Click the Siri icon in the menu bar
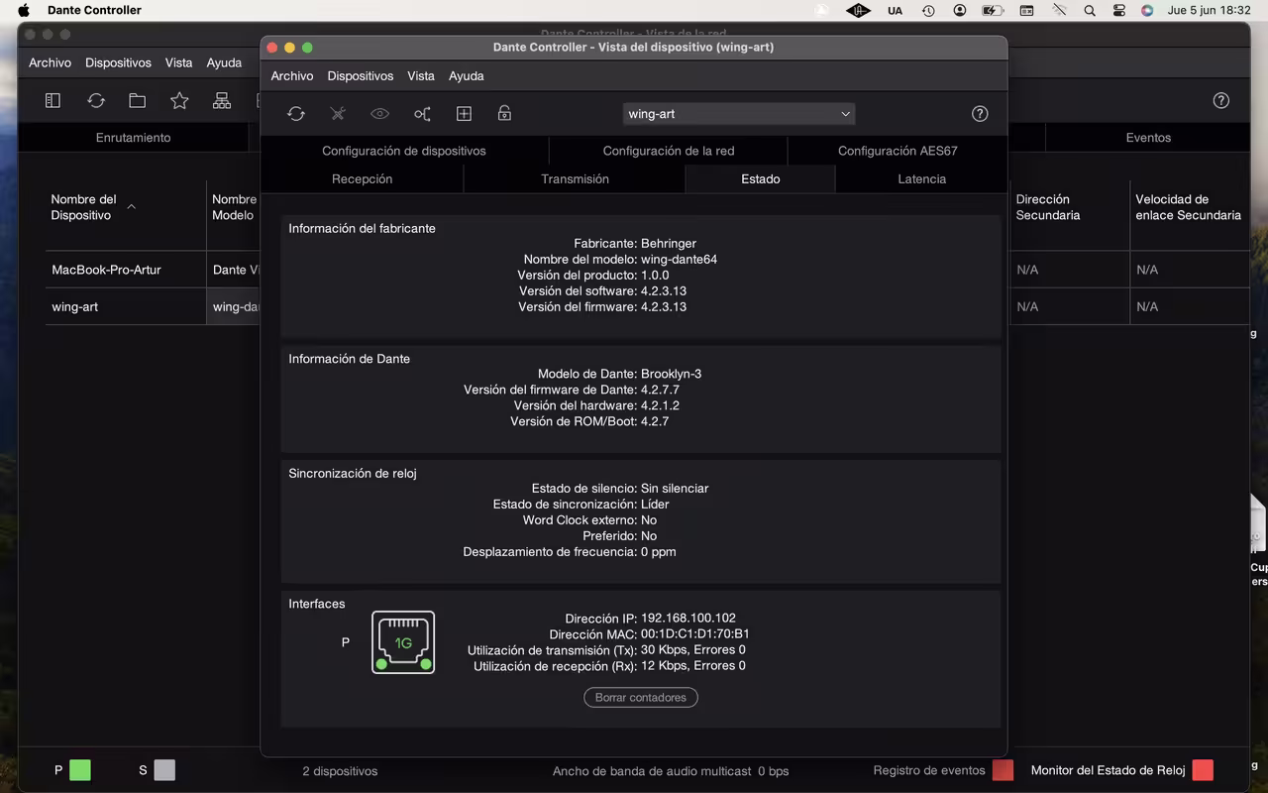The image size is (1268, 793). pos(1147,10)
